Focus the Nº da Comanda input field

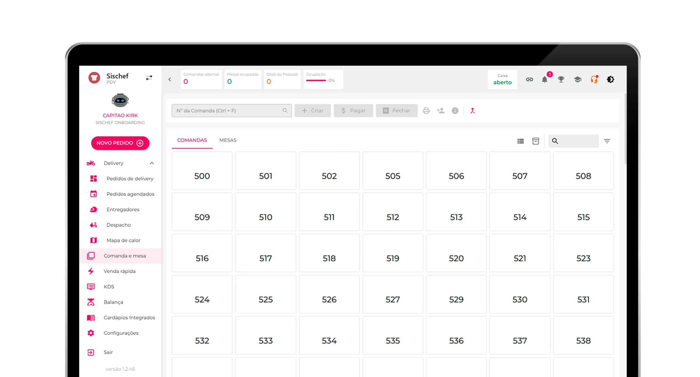tap(232, 111)
